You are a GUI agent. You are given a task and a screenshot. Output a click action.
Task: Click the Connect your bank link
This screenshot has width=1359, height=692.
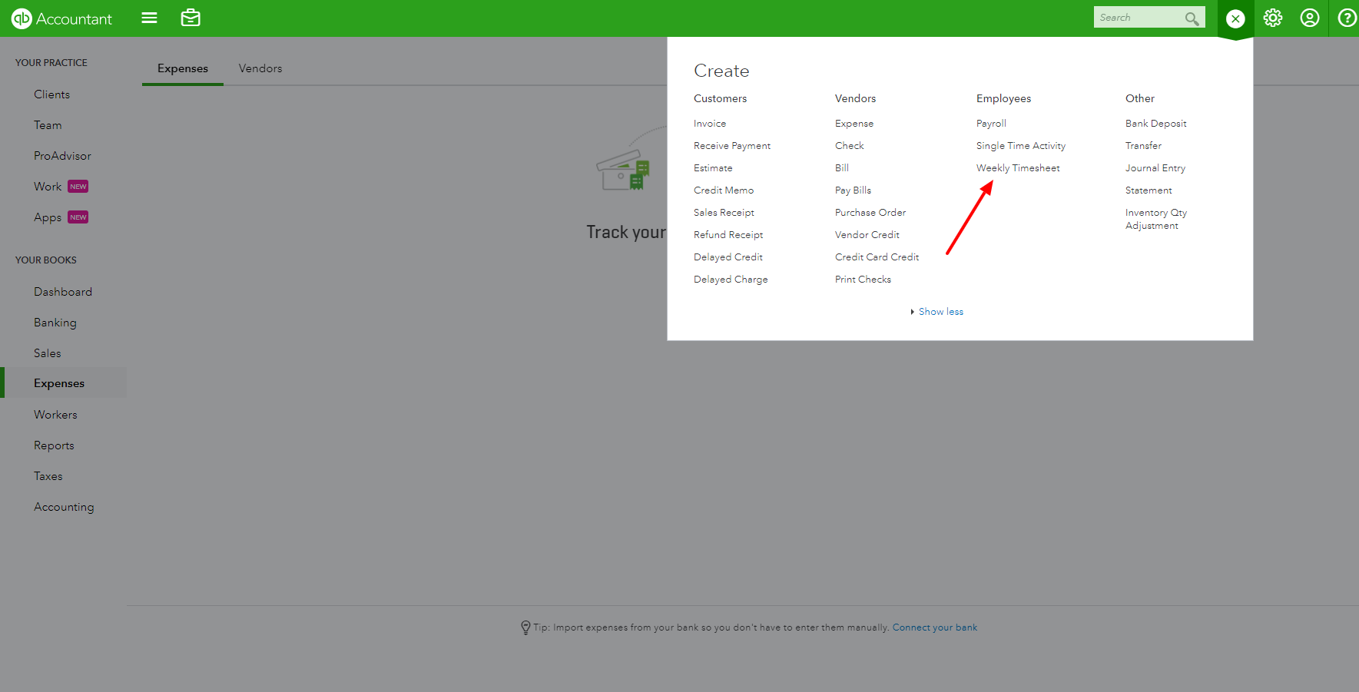click(934, 627)
